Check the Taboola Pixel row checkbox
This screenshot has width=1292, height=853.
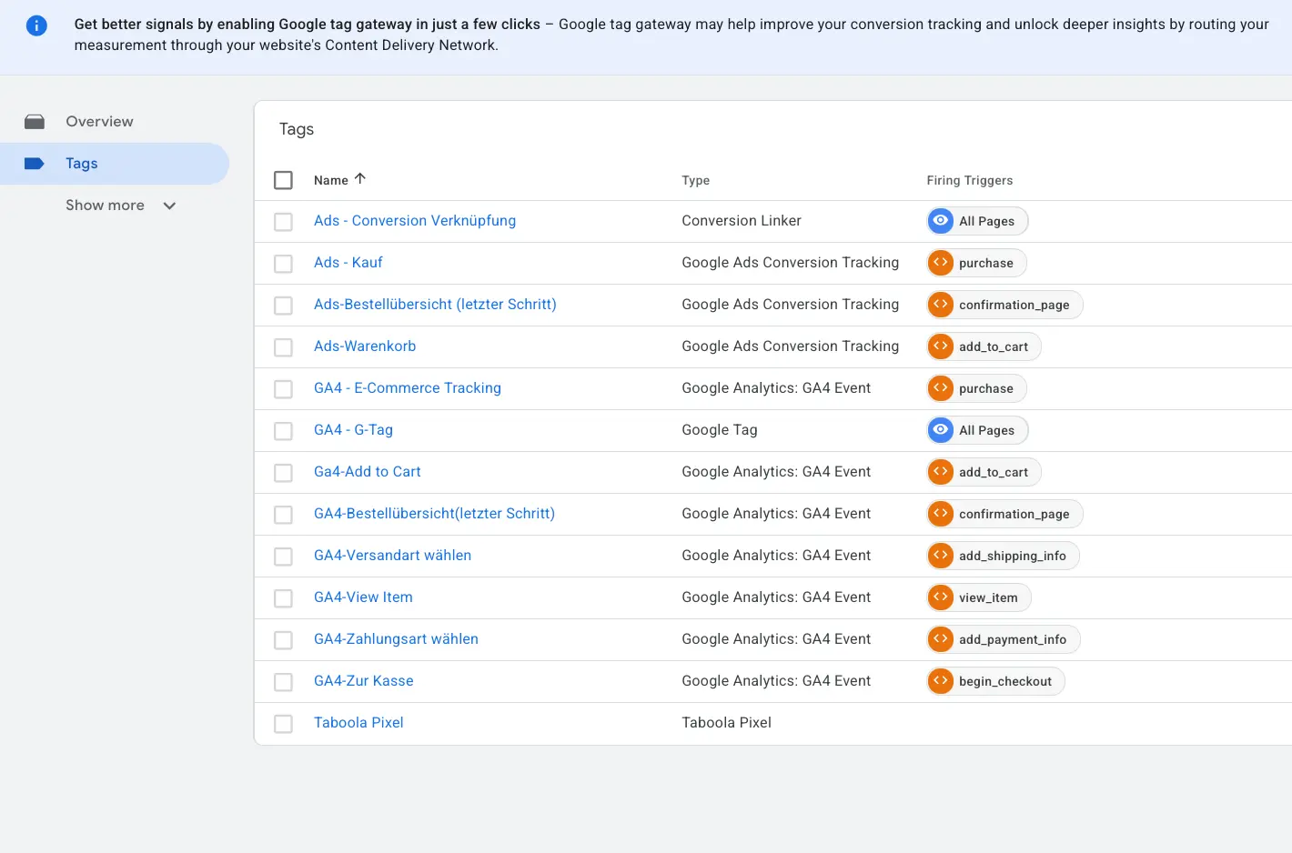click(x=284, y=724)
